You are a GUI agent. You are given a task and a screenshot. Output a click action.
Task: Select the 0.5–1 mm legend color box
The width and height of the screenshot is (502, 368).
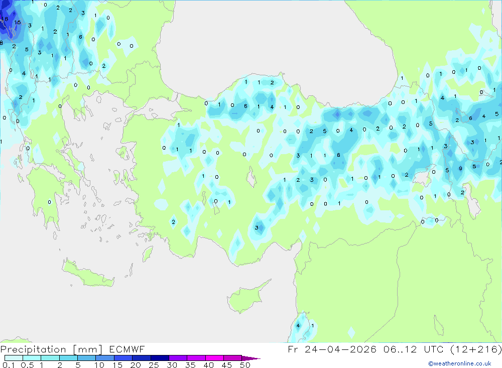tap(32, 358)
